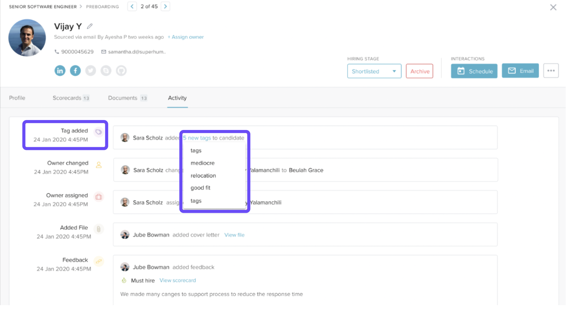The height and width of the screenshot is (316, 567).
Task: Click the greyed-out Twitter icon
Action: tap(91, 71)
